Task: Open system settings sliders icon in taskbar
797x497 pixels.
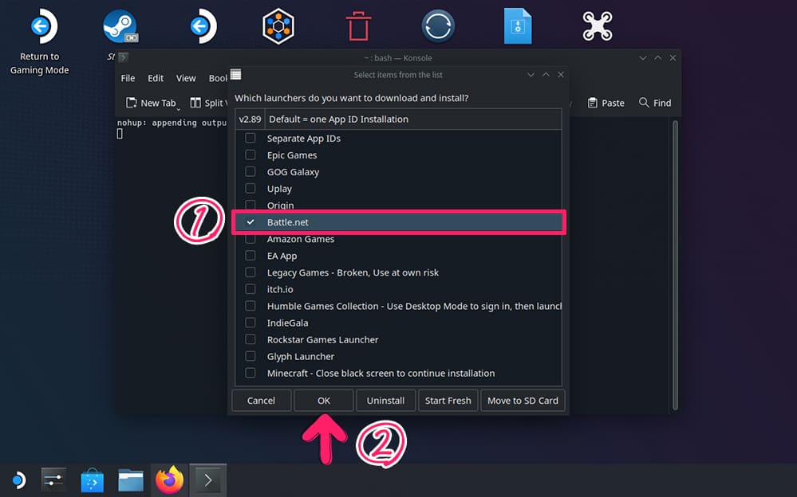Action: [x=53, y=479]
